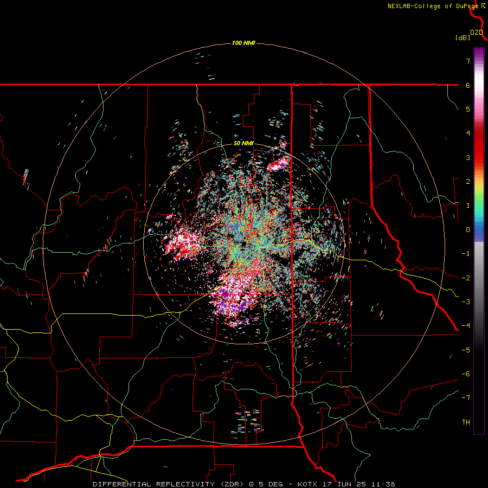Click the 0.5 DEG elevation text
The image size is (488, 488).
pos(266,484)
